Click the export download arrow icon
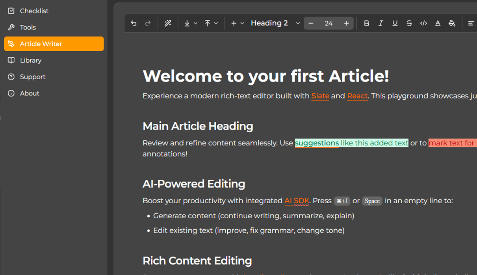The height and width of the screenshot is (275, 477). 187,23
